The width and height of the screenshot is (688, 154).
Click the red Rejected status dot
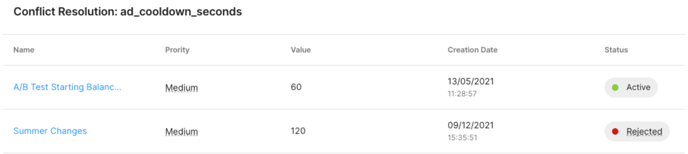(615, 131)
